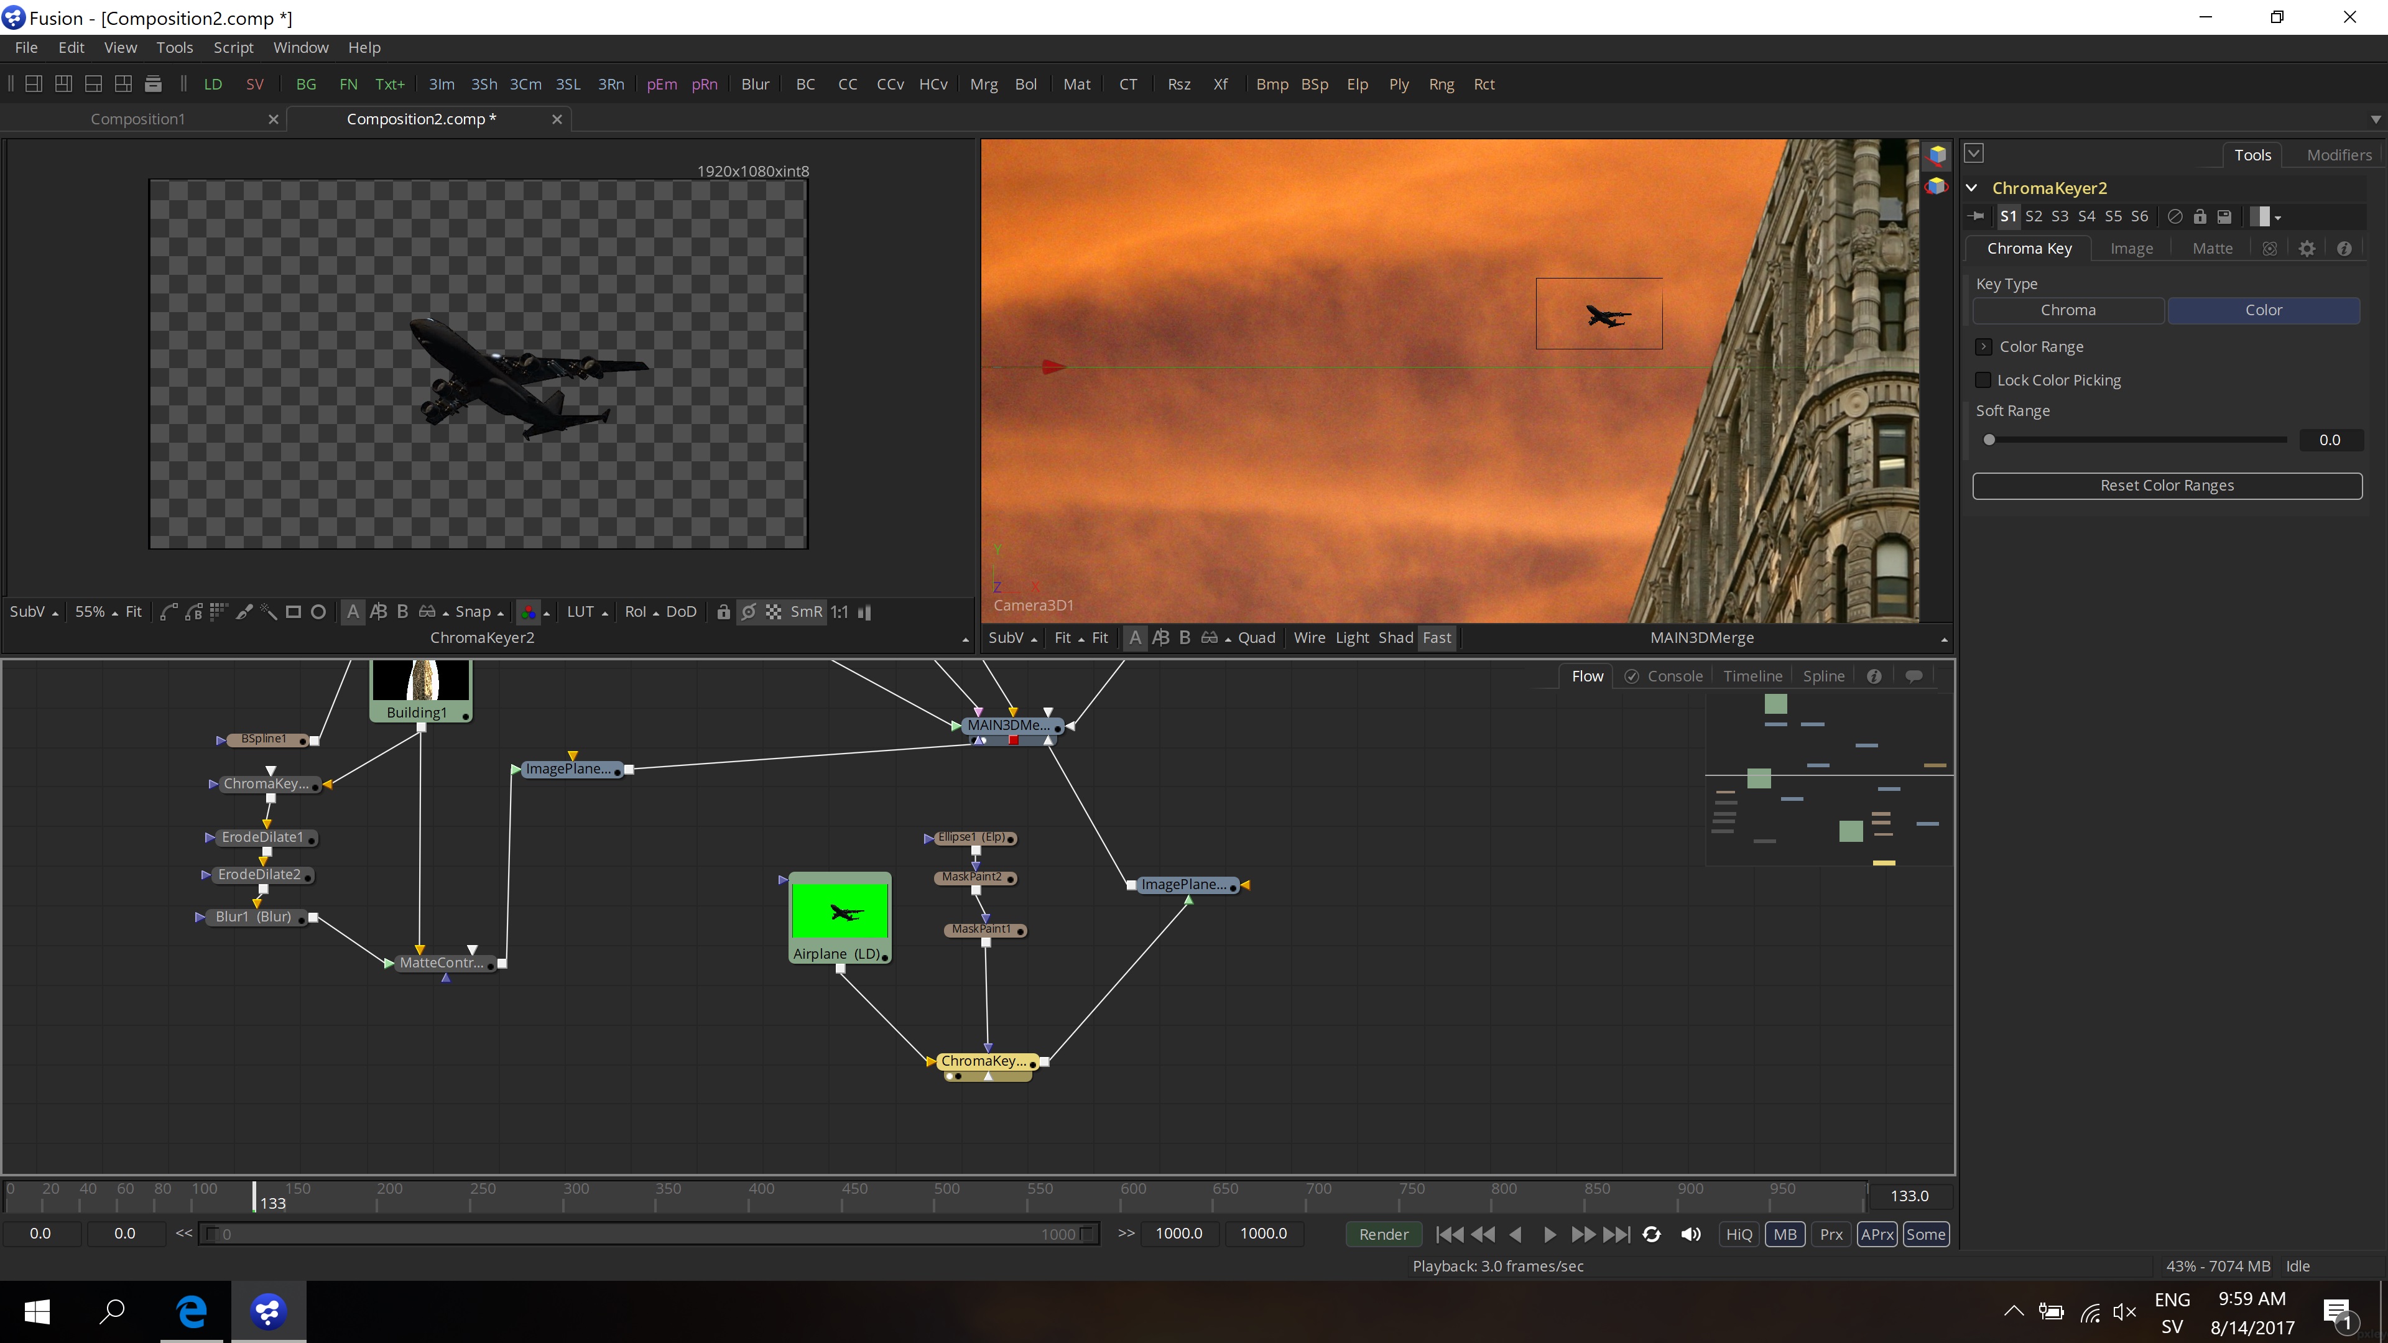The width and height of the screenshot is (2388, 1343).
Task: Click the dropdown box atop tool controls
Action: click(1974, 154)
